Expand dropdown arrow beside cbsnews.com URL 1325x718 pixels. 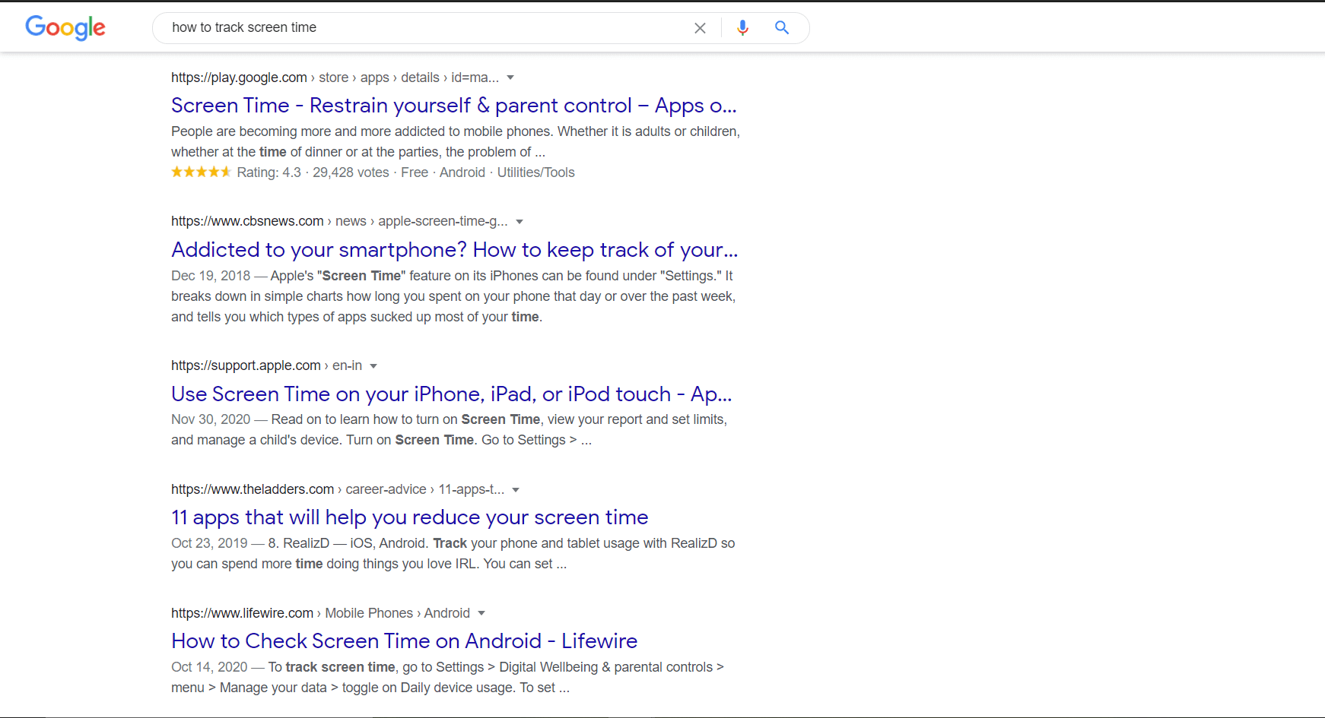(520, 222)
